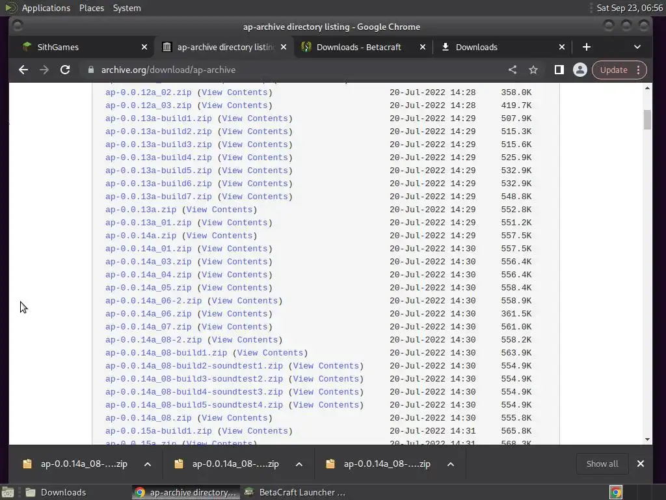Download ap-0.0.12a_02.zip
The width and height of the screenshot is (666, 500).
tap(148, 92)
